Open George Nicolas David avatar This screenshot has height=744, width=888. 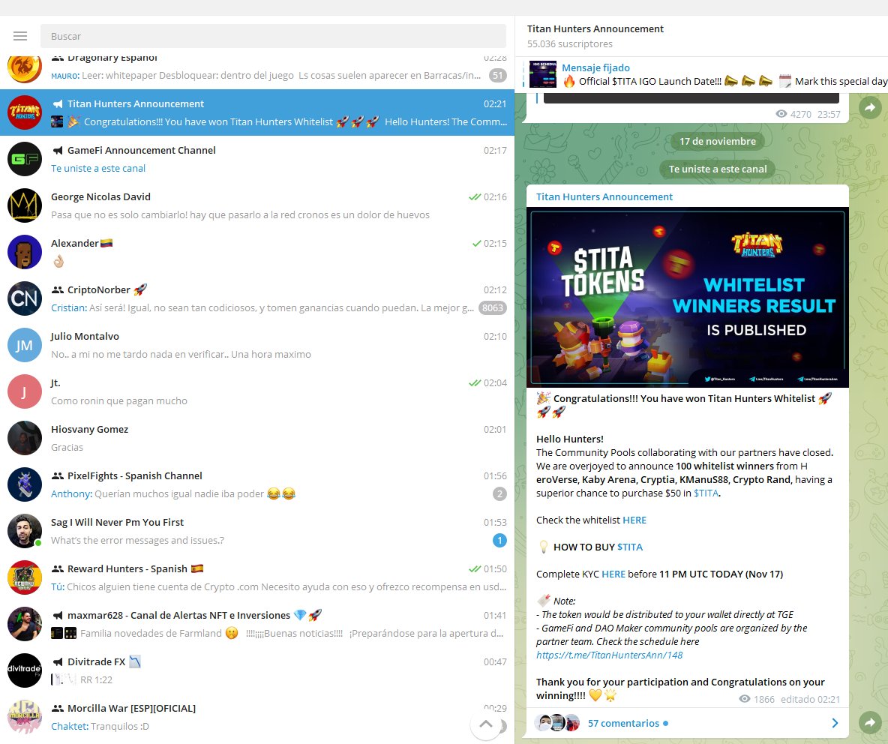pos(24,205)
